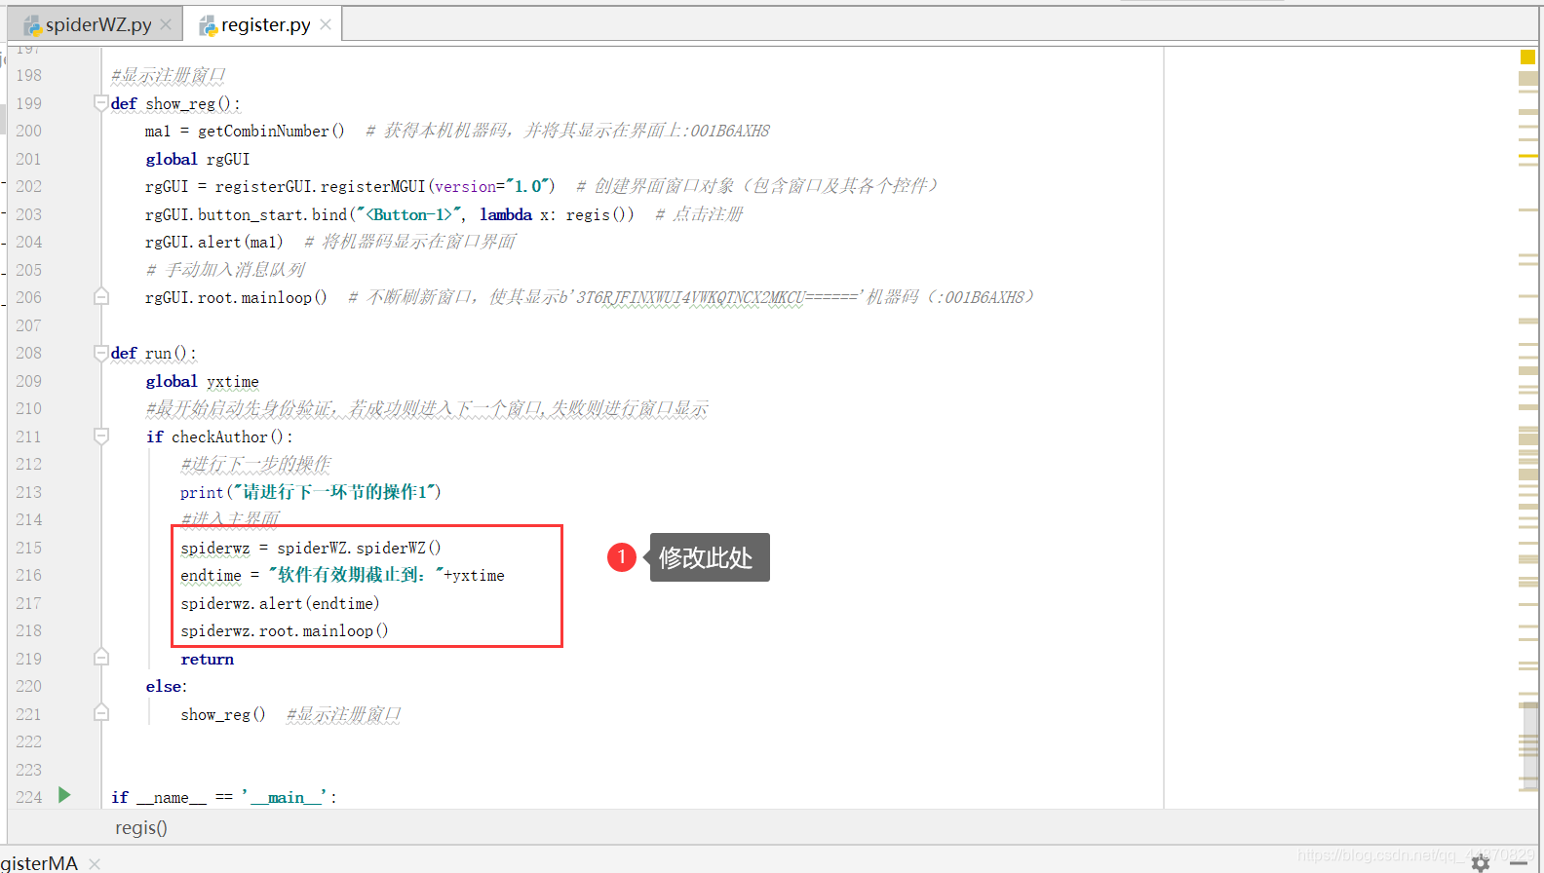The height and width of the screenshot is (873, 1544).
Task: Collapse the show_reg function fold at line 199
Action: 100,102
